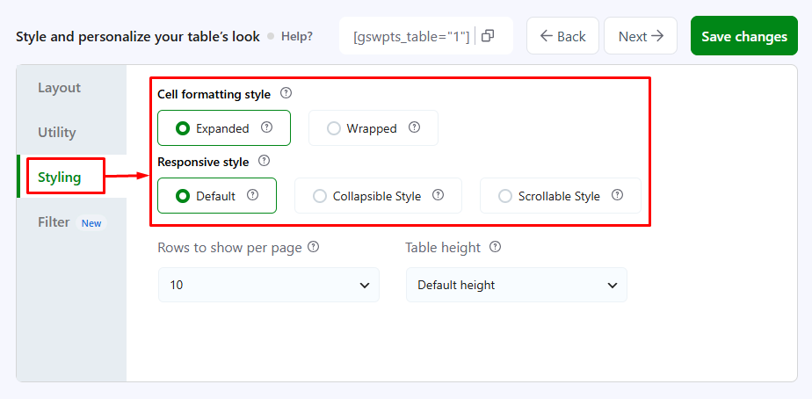Show help tooltip for Expanded option
Screen dimensions: 812x399
click(266, 127)
